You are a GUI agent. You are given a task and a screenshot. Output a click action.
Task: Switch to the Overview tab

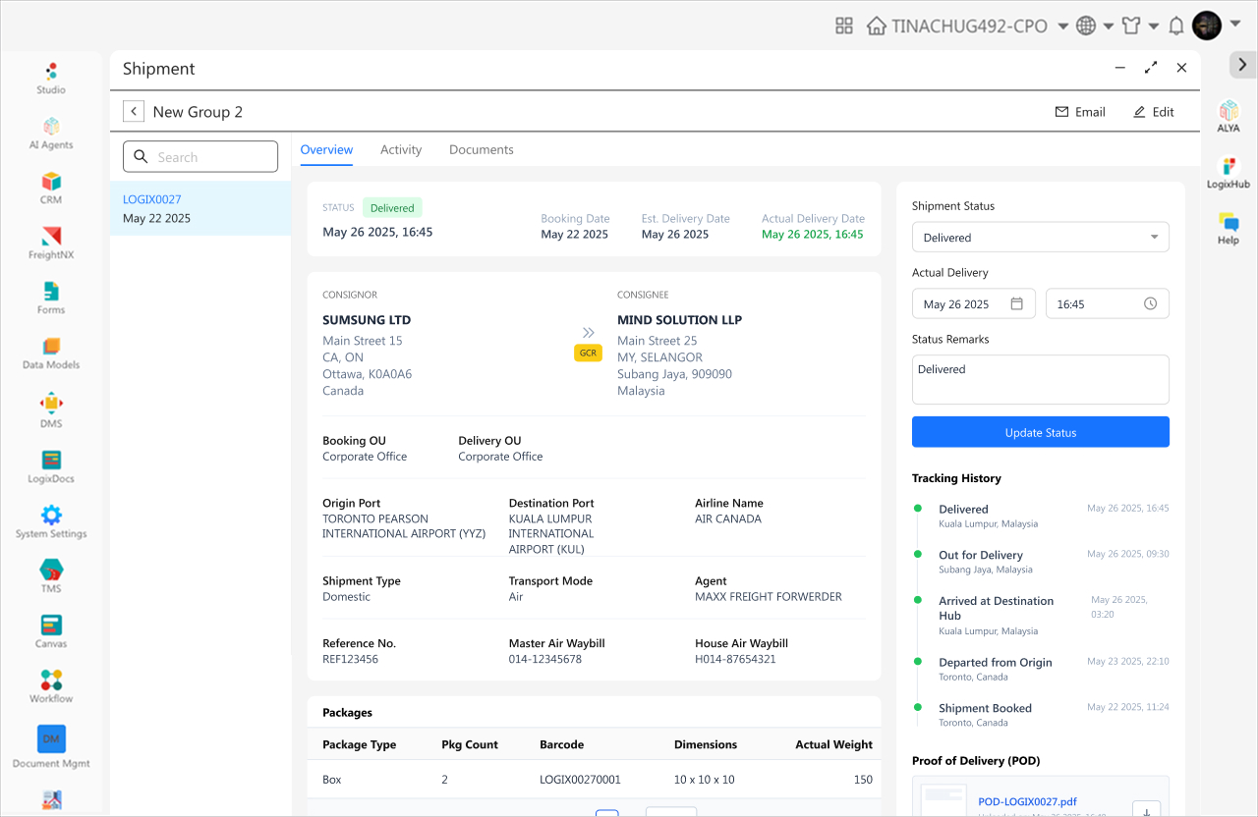(326, 150)
